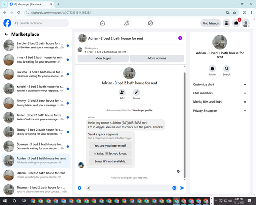256x205 pixels.
Task: Open the Friends icon in top navigation
Action: [126, 23]
